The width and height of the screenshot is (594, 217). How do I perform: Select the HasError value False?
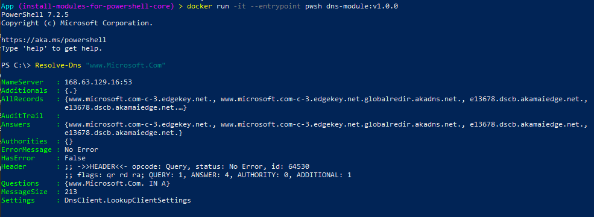click(75, 158)
